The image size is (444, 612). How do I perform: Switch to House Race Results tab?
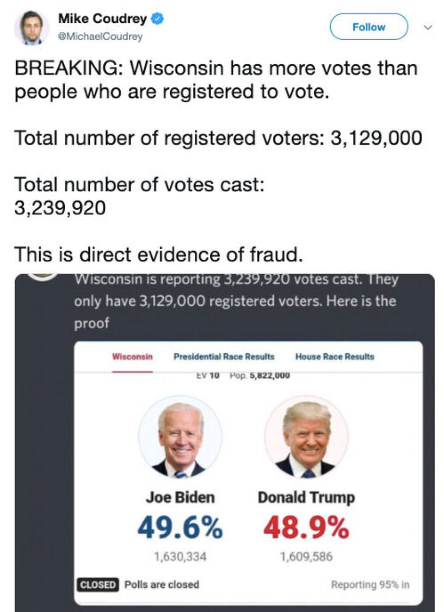pos(334,357)
